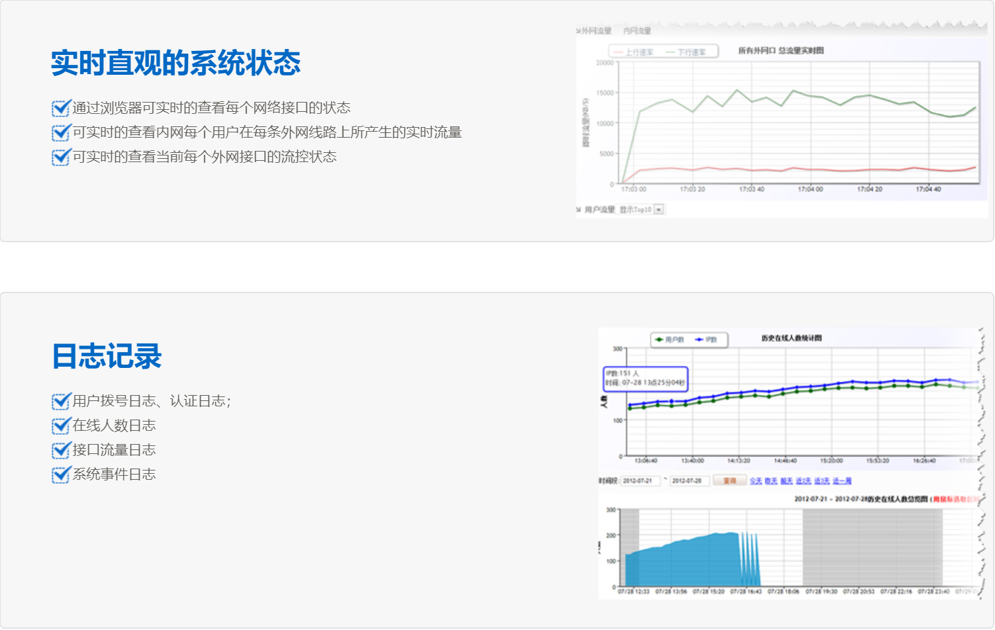The width and height of the screenshot is (995, 630).
Task: Click checkmark icon beside 可实时的查看当前每个外网接口的流控状态
Action: [x=61, y=157]
